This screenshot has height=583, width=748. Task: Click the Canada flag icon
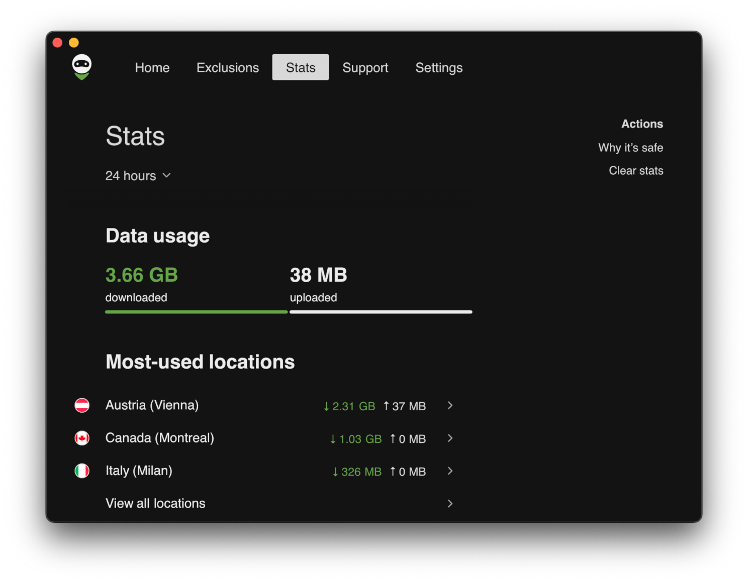tap(82, 438)
